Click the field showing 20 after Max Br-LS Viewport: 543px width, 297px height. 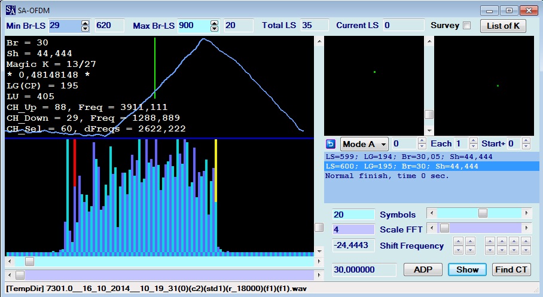point(239,26)
